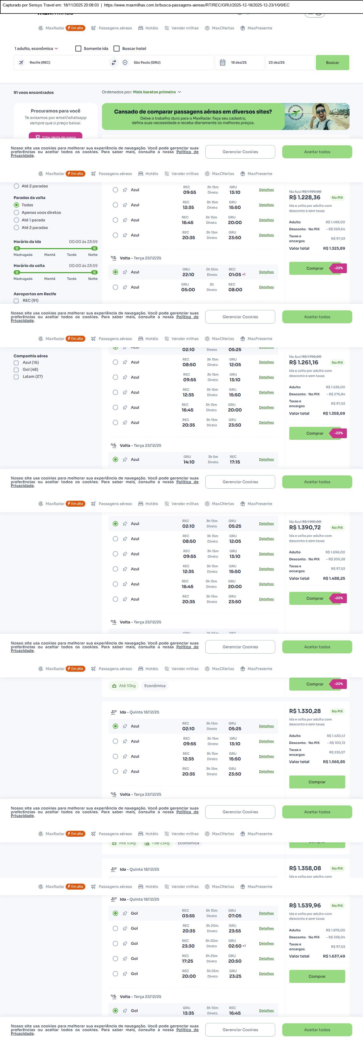
Task: Pin the Gol 13:35 GRU return flight
Action: (125, 1011)
